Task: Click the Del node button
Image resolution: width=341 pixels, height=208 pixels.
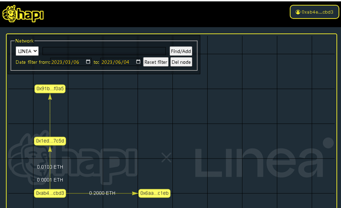Action: click(x=181, y=62)
